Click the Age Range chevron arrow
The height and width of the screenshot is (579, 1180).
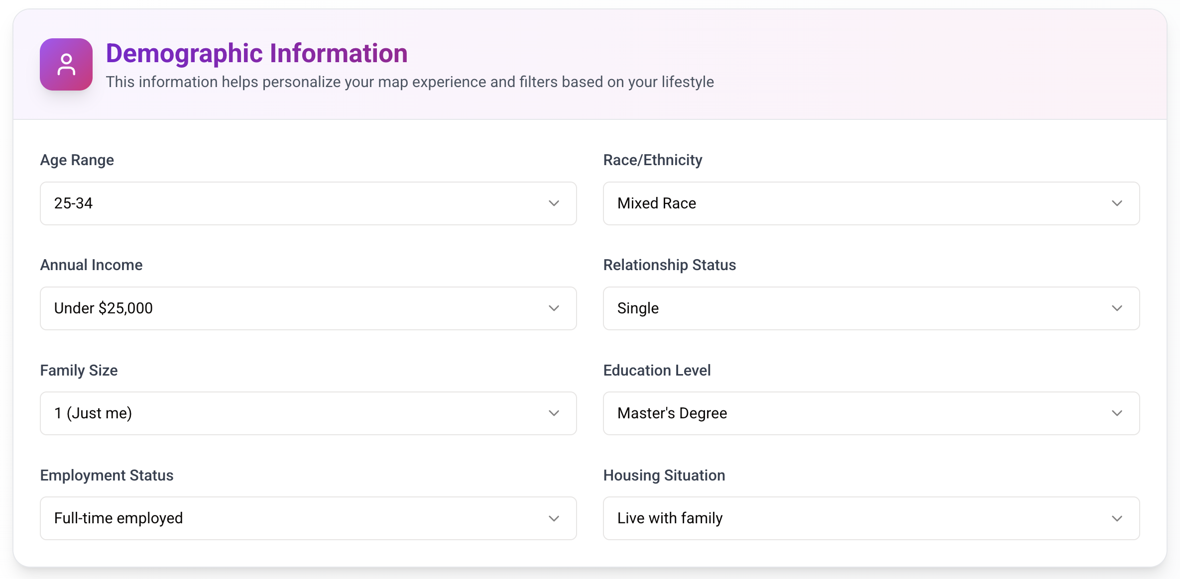click(554, 203)
